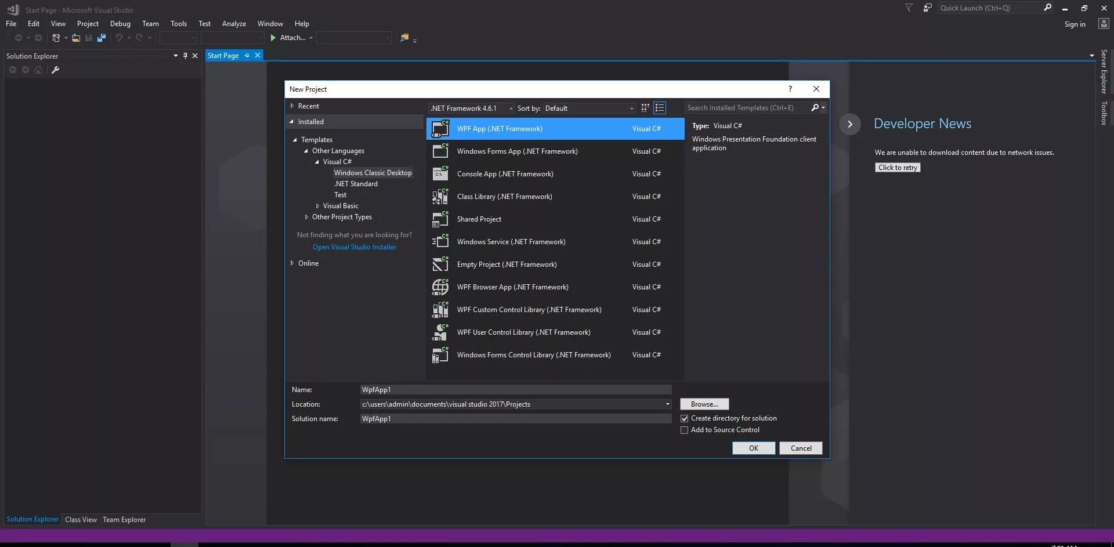The width and height of the screenshot is (1114, 547).
Task: Expand the Other Project Types node
Action: [x=306, y=217]
